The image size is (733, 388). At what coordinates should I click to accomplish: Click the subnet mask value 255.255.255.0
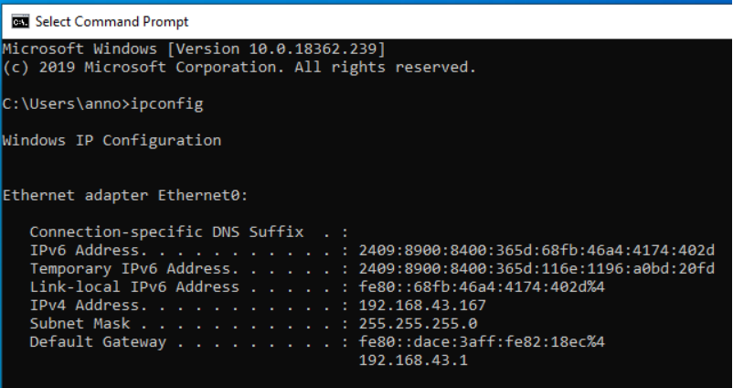[x=420, y=324]
